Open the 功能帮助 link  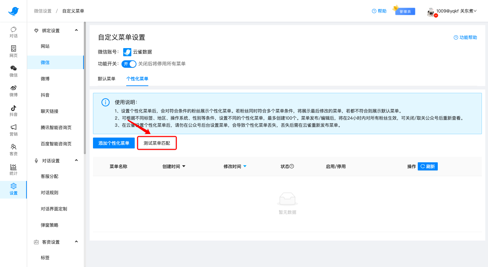465,38
